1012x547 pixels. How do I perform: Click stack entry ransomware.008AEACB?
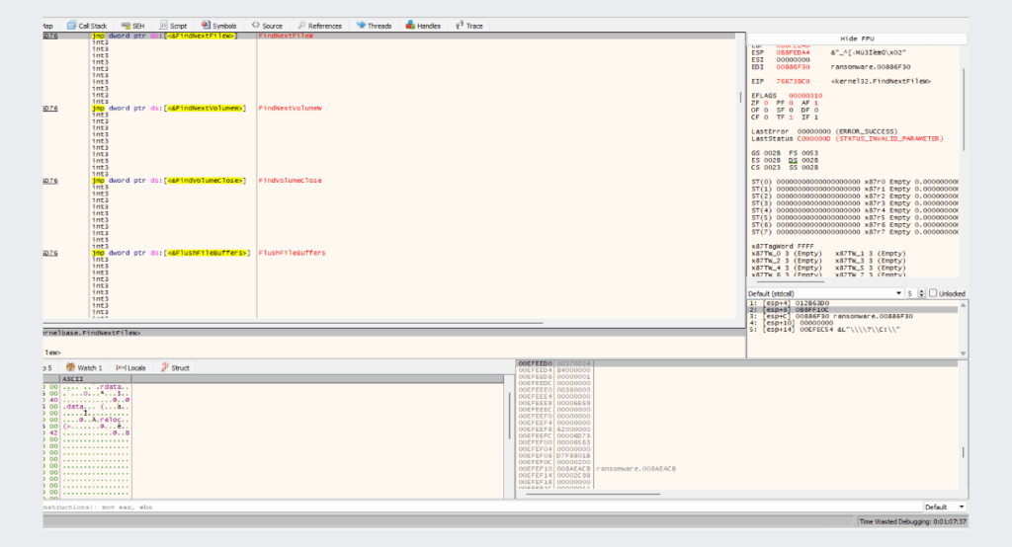[x=635, y=469]
